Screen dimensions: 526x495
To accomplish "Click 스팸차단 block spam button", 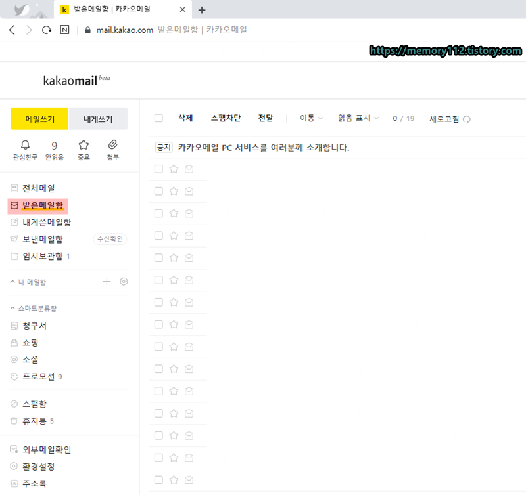I will pyautogui.click(x=226, y=118).
